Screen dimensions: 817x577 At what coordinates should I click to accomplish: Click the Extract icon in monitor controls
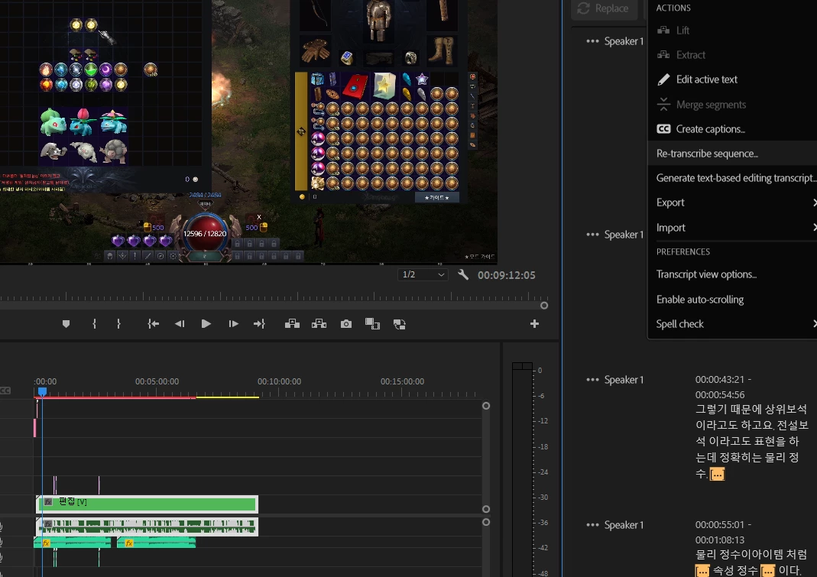[x=319, y=324]
